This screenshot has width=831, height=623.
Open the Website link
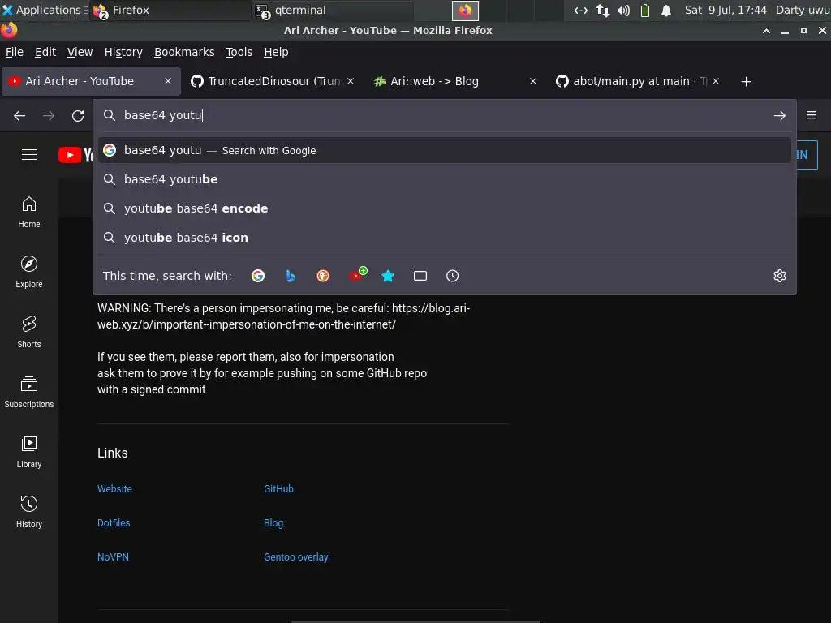click(114, 489)
